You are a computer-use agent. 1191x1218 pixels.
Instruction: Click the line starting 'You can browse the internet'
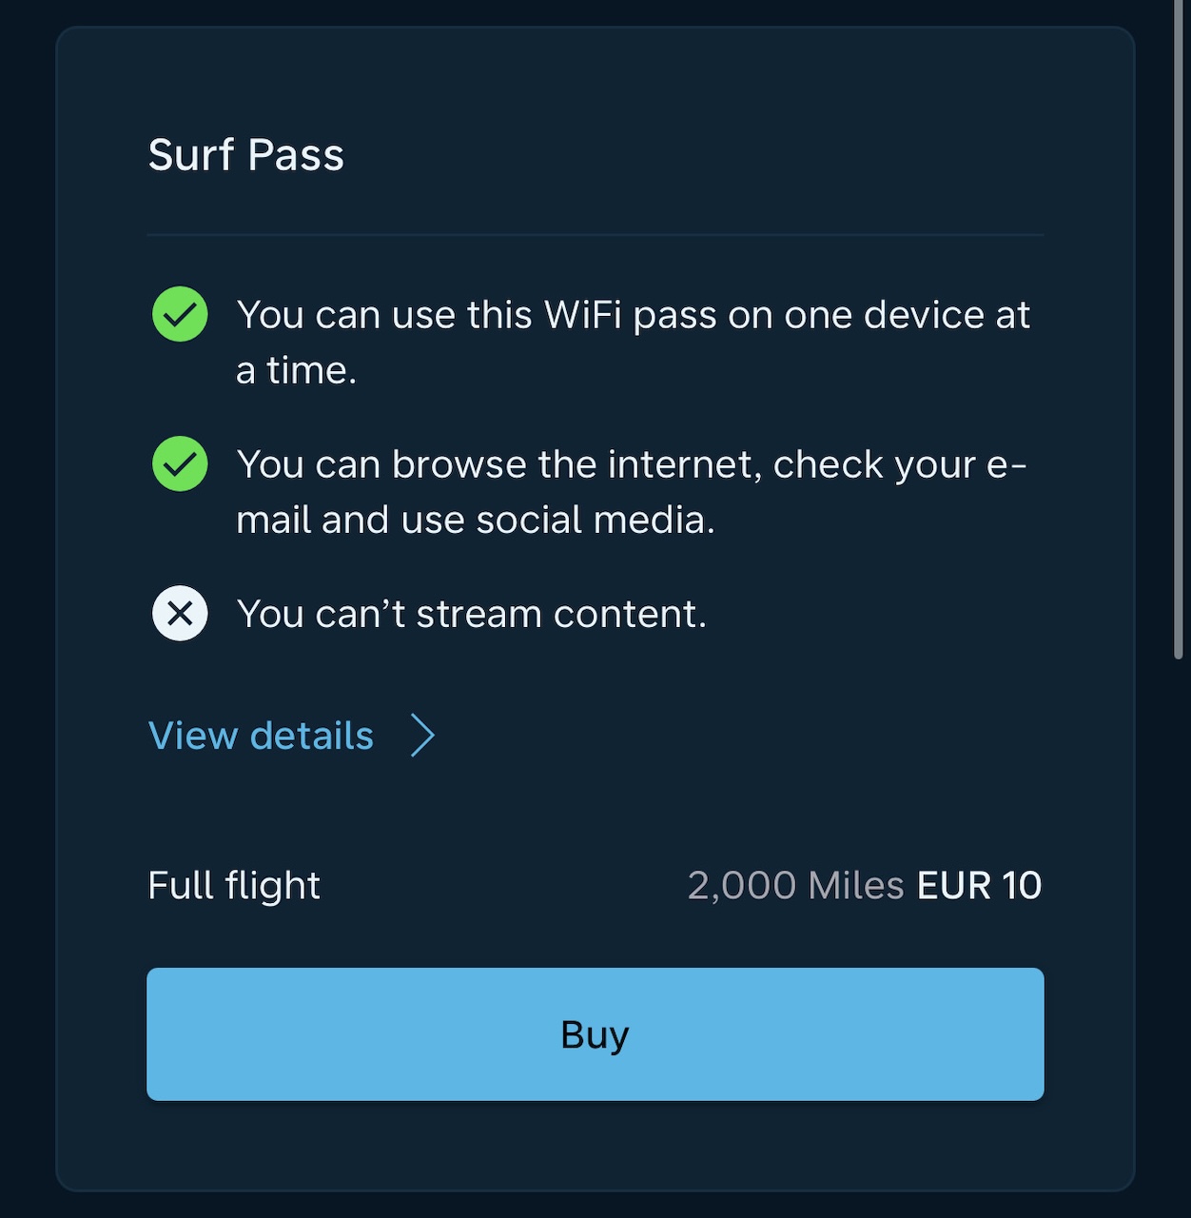tap(632, 464)
